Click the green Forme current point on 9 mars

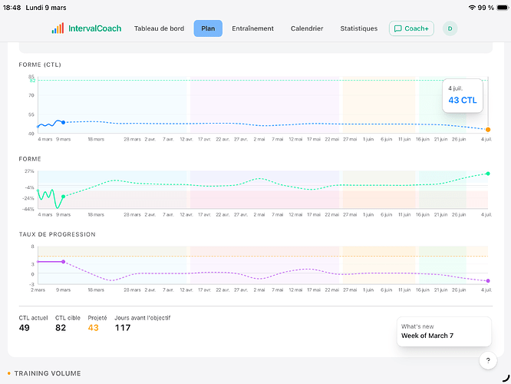(63, 197)
